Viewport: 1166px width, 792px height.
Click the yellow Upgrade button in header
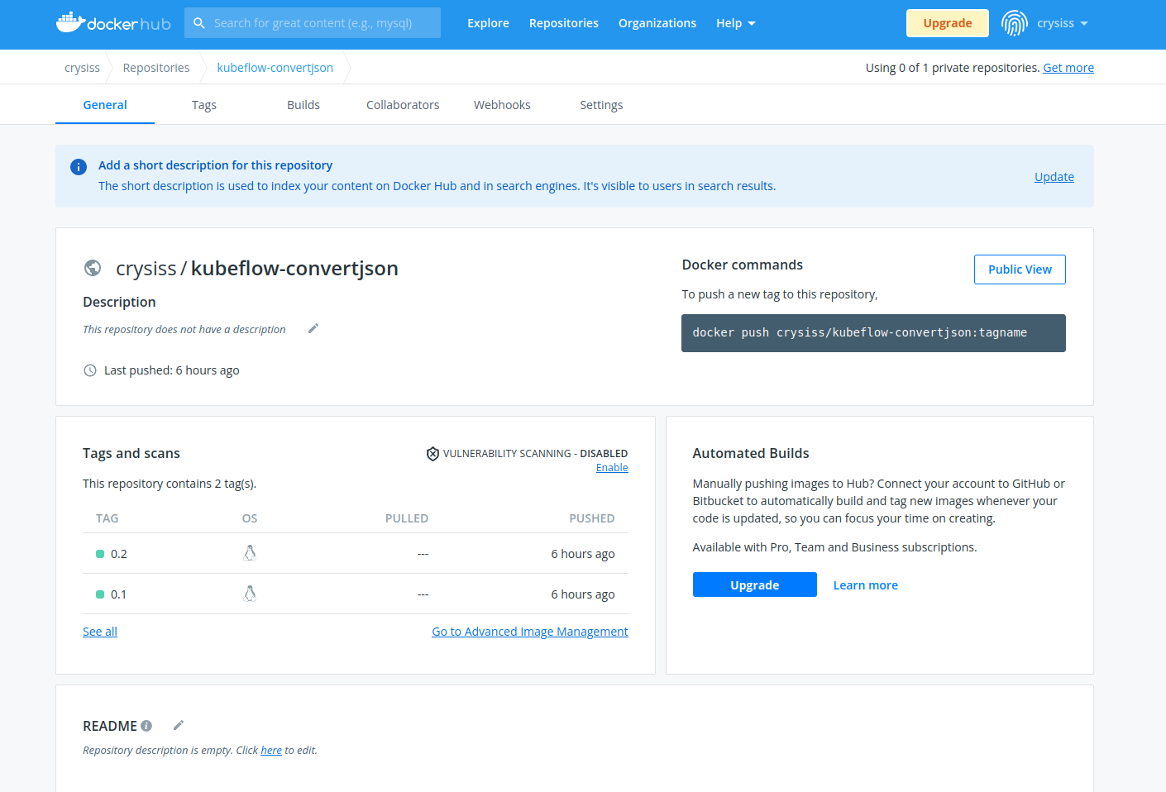coord(948,23)
